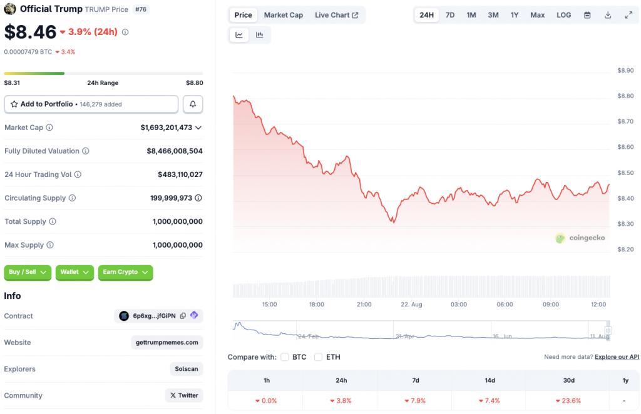This screenshot has width=641, height=414.
Task: Switch to candlestick chart icon
Action: 259,35
